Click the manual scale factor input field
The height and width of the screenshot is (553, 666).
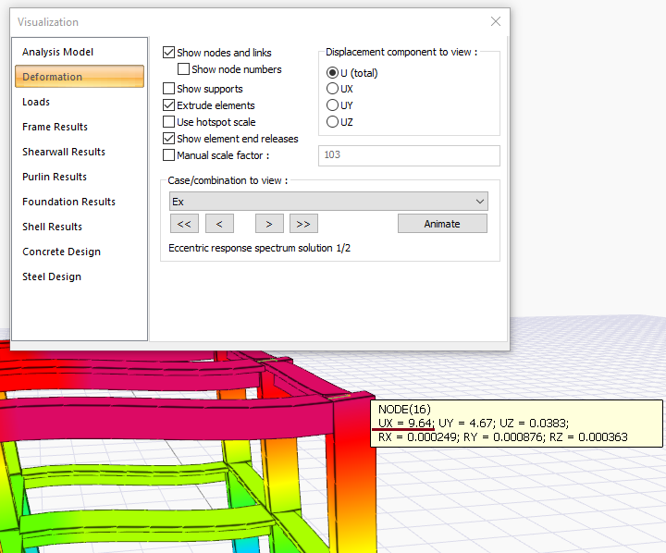point(409,155)
